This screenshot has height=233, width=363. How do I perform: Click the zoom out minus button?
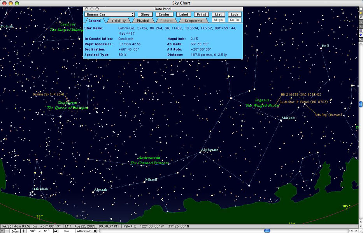point(7,231)
